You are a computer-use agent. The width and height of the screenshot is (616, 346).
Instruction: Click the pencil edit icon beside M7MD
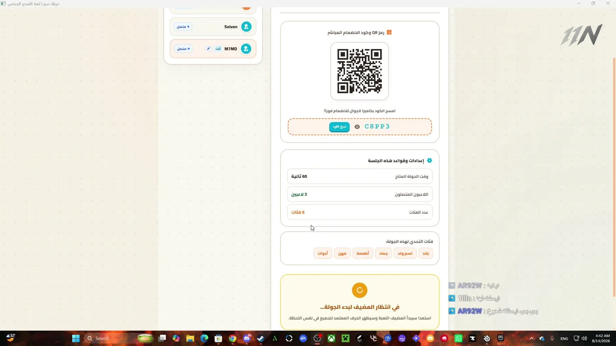tap(208, 49)
